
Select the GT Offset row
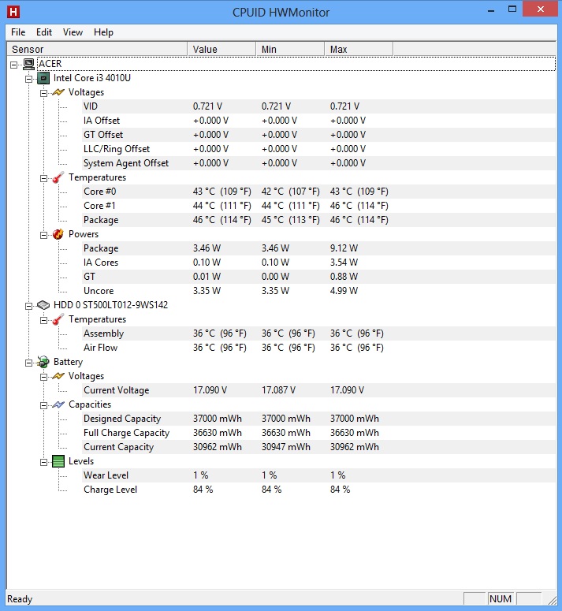click(319, 135)
